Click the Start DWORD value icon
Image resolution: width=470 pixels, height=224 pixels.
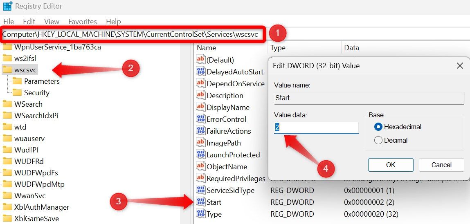200,202
